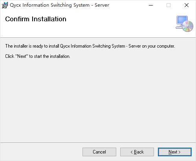The width and height of the screenshot is (196, 161).
Task: Click empty footer area left of Cancel
Action: (x=41, y=152)
